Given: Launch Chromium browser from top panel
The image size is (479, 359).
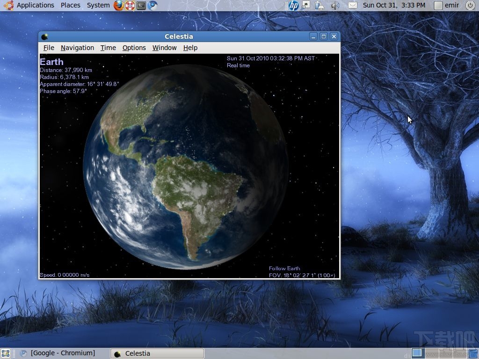Looking at the screenshot, I should 152,6.
